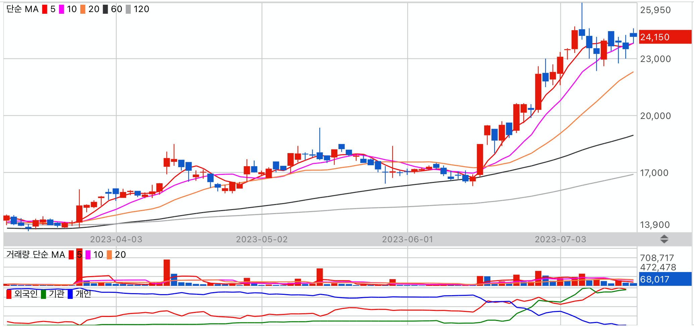Click the 개인 investor label
694x327 pixels.
(x=83, y=294)
